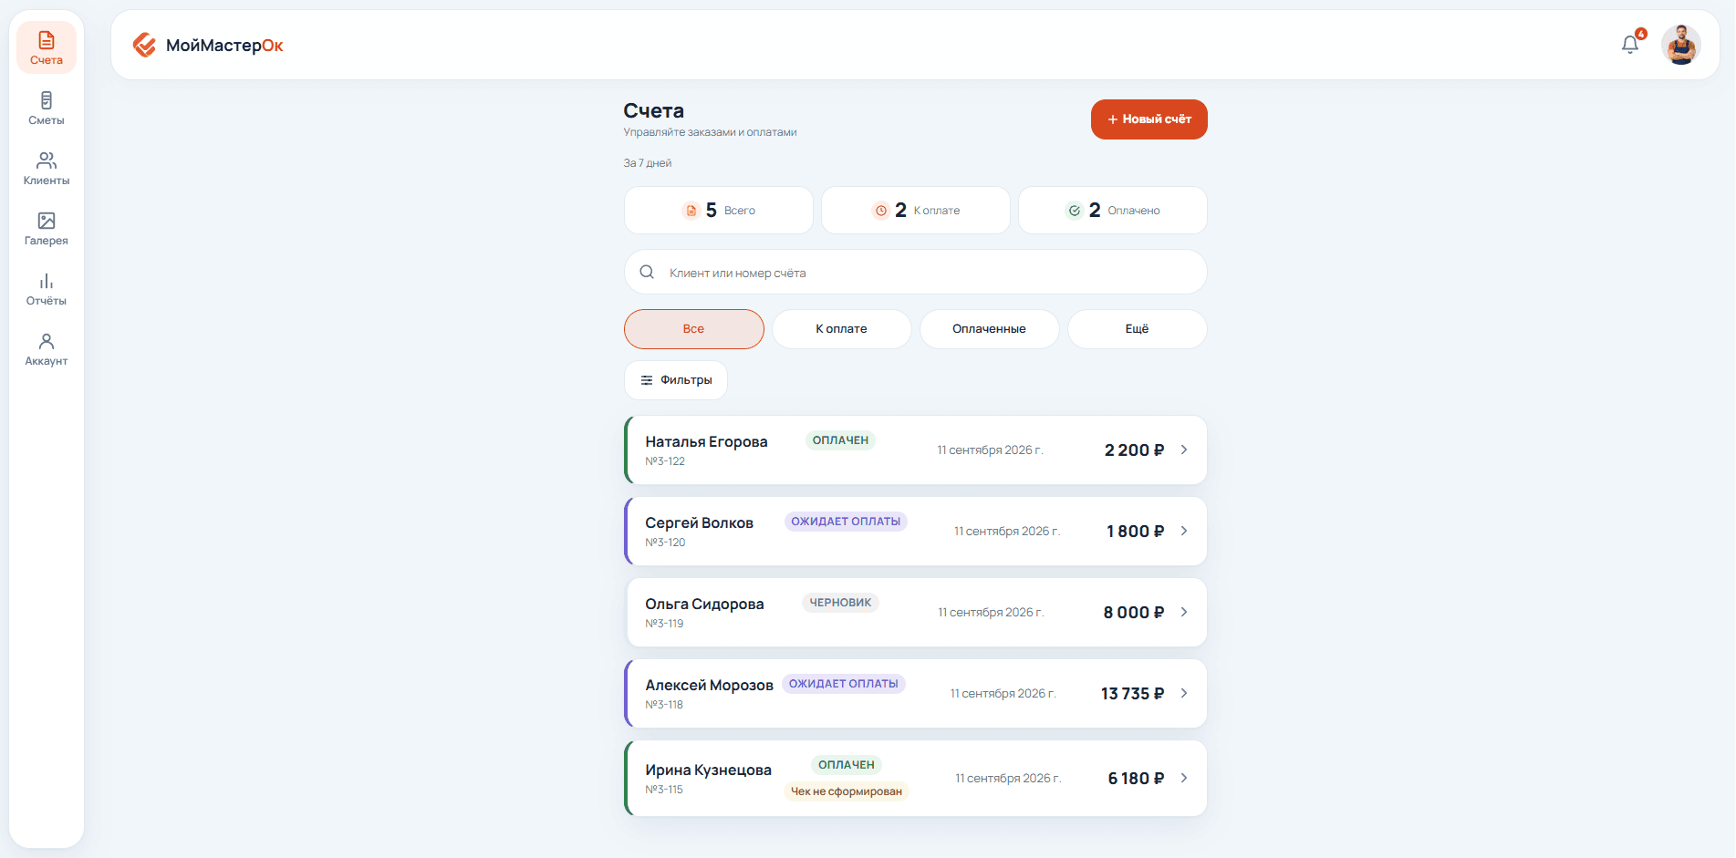
Task: Select the 2 К оплате summary card
Action: [x=916, y=211]
